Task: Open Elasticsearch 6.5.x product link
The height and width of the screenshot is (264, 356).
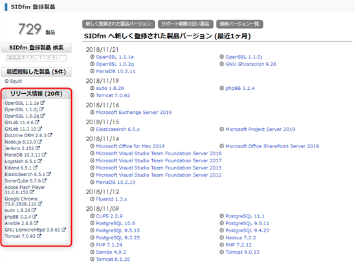Action: click(x=118, y=129)
